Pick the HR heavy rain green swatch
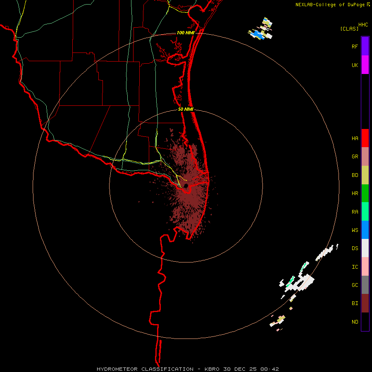 point(365,193)
